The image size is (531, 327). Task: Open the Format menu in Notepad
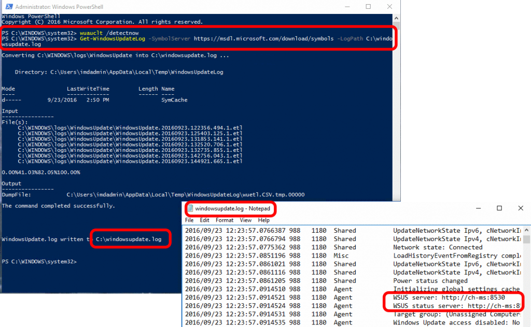tap(224, 220)
